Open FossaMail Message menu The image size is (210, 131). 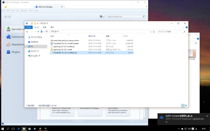[24, 10]
